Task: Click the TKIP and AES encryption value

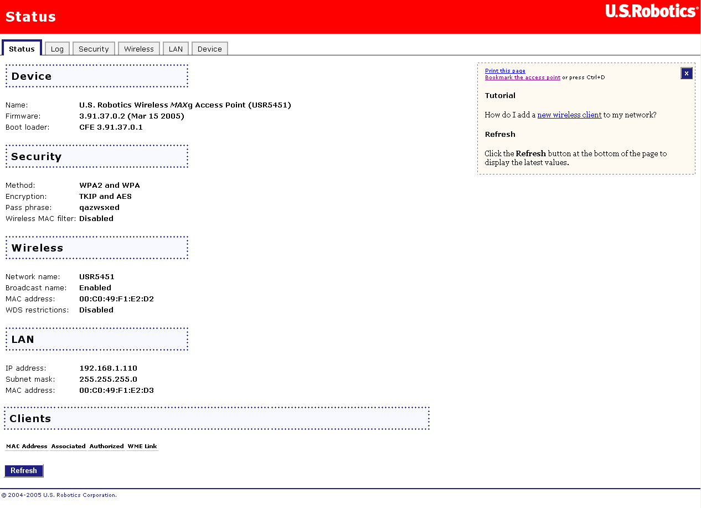Action: 106,197
